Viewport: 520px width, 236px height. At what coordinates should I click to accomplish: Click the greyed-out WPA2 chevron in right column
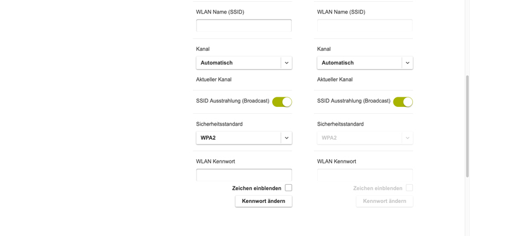coord(407,138)
